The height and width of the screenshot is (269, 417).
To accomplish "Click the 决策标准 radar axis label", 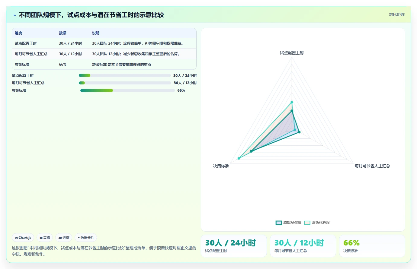I will pos(221,166).
